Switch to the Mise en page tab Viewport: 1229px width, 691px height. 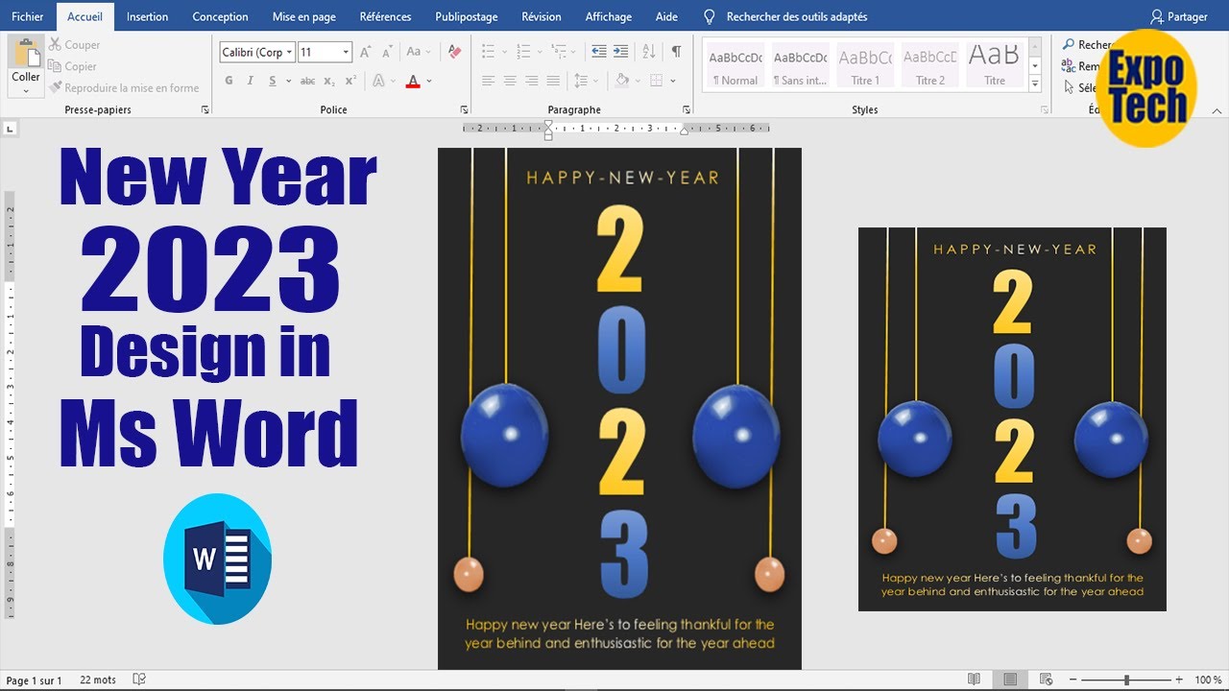coord(304,16)
